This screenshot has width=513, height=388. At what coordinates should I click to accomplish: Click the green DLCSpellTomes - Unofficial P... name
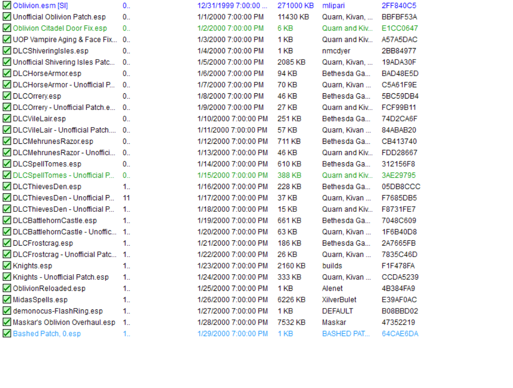coord(63,175)
